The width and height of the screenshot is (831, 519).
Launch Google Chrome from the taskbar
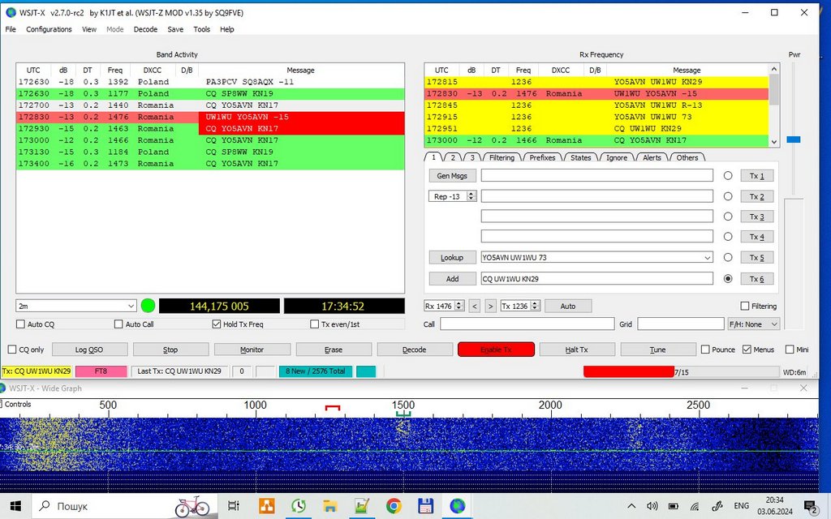pos(394,506)
